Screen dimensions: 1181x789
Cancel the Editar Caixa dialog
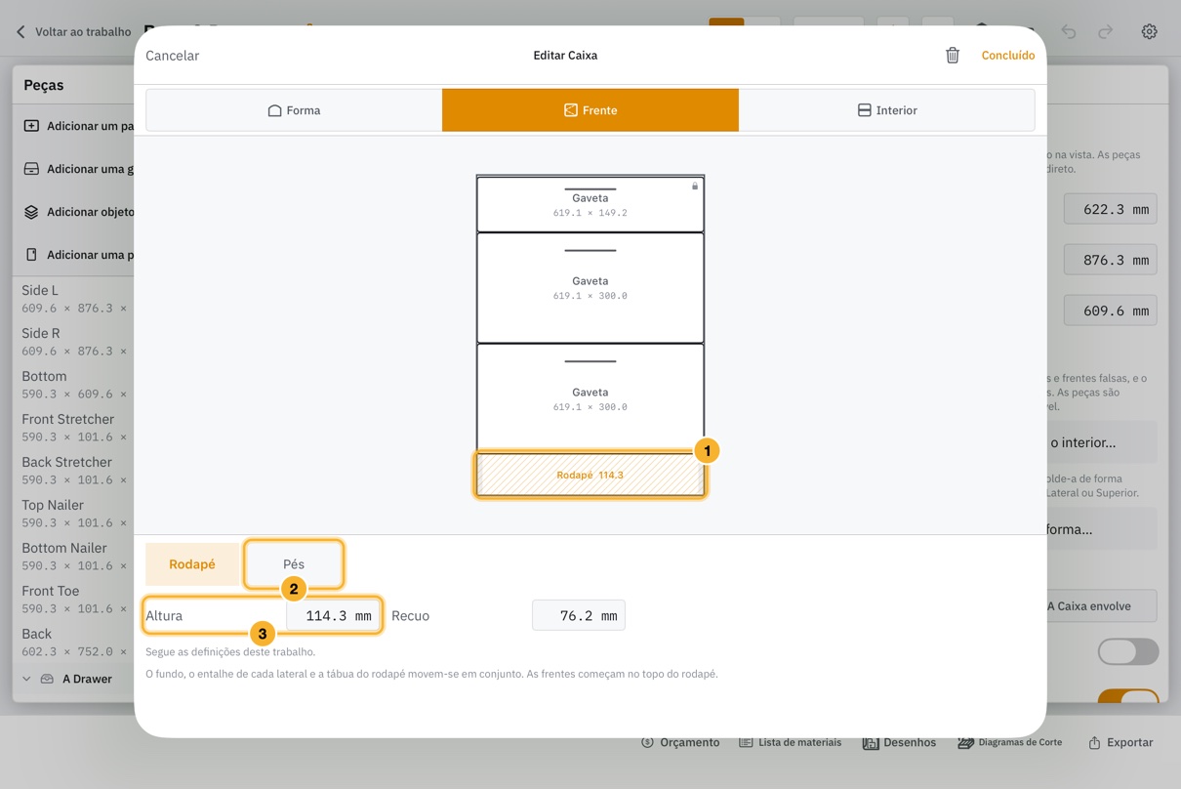pos(173,56)
